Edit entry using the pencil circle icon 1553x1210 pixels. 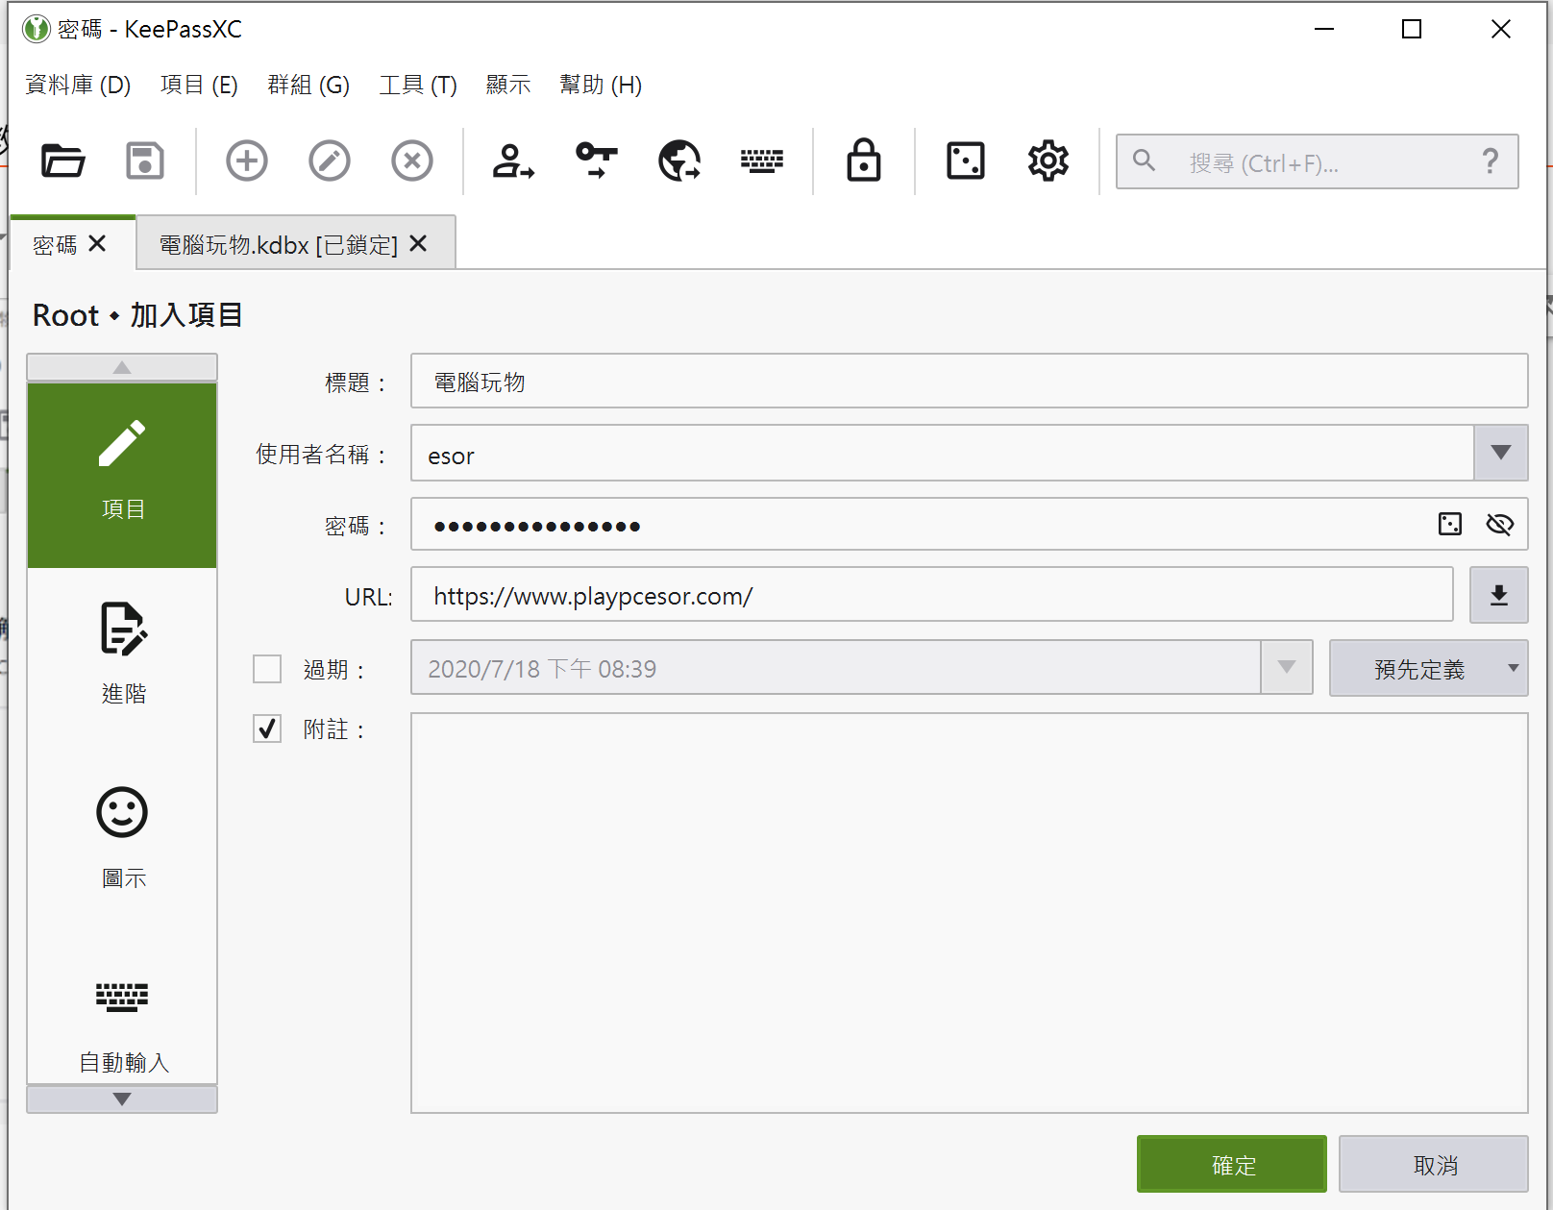[330, 161]
